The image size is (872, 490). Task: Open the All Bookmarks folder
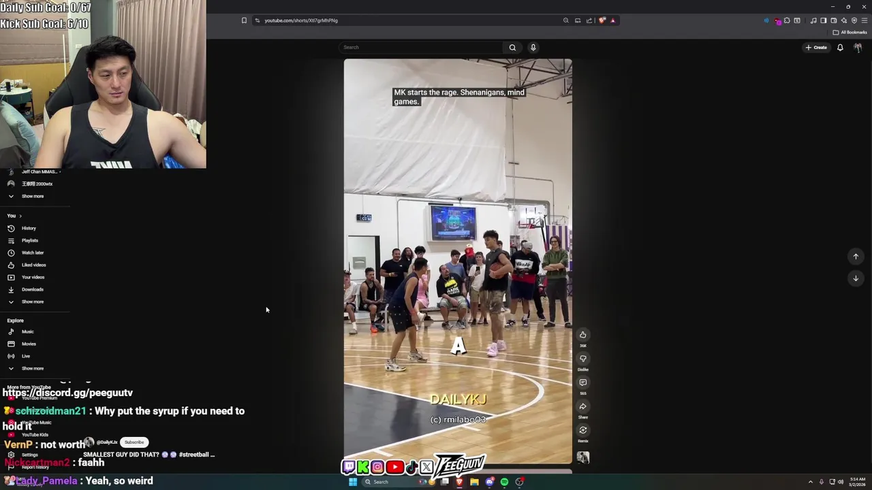pos(850,32)
